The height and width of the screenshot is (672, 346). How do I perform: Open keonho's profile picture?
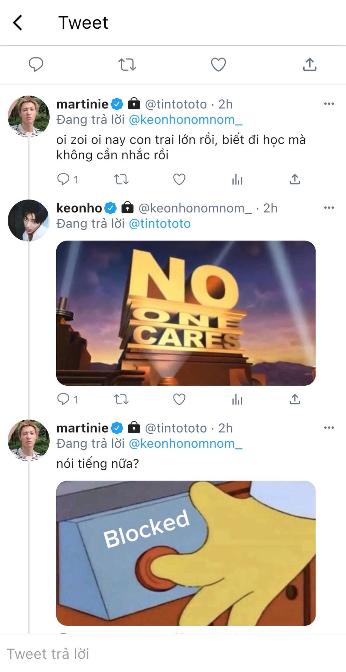pyautogui.click(x=29, y=220)
